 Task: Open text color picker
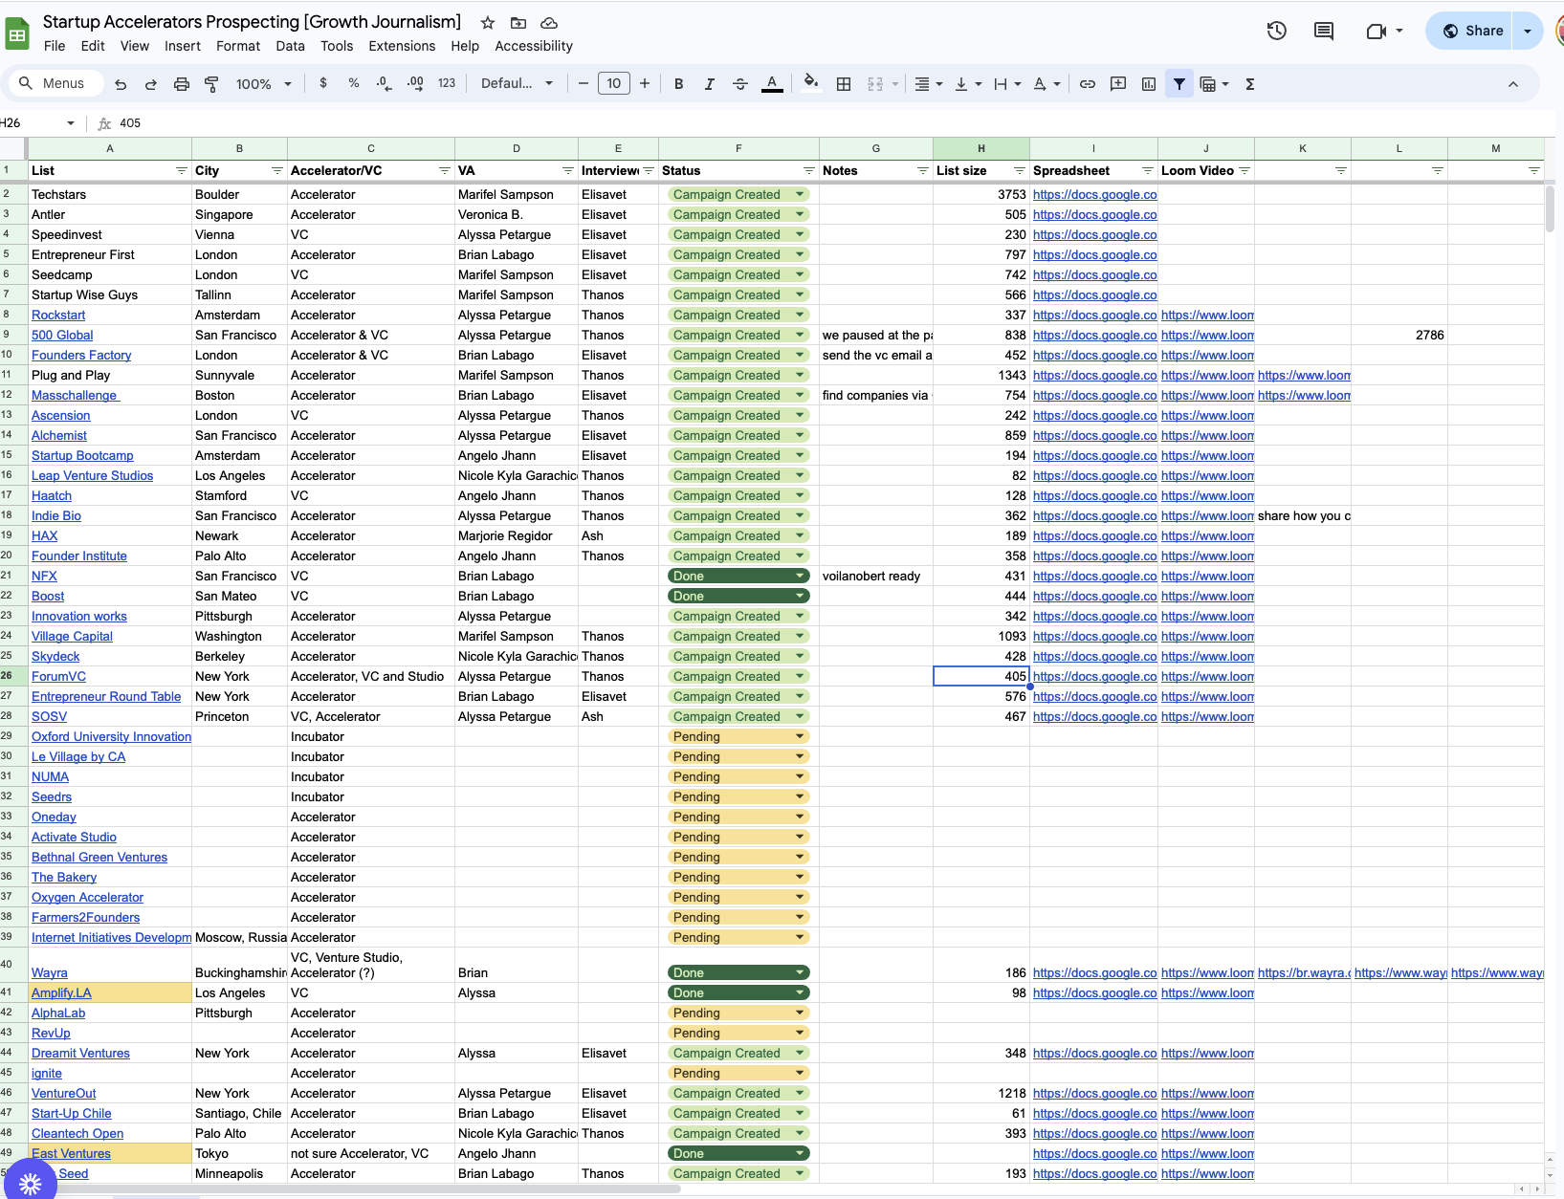click(x=772, y=84)
